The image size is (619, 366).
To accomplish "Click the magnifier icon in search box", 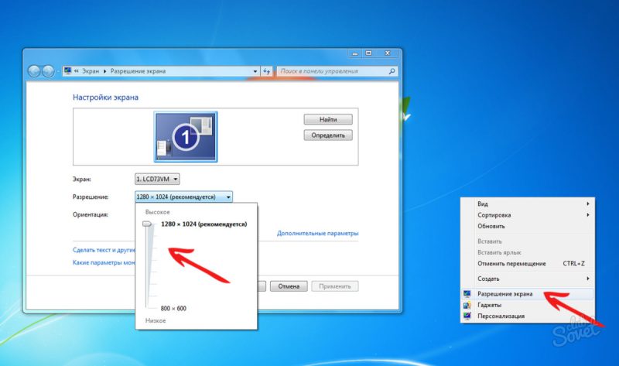I will click(392, 71).
